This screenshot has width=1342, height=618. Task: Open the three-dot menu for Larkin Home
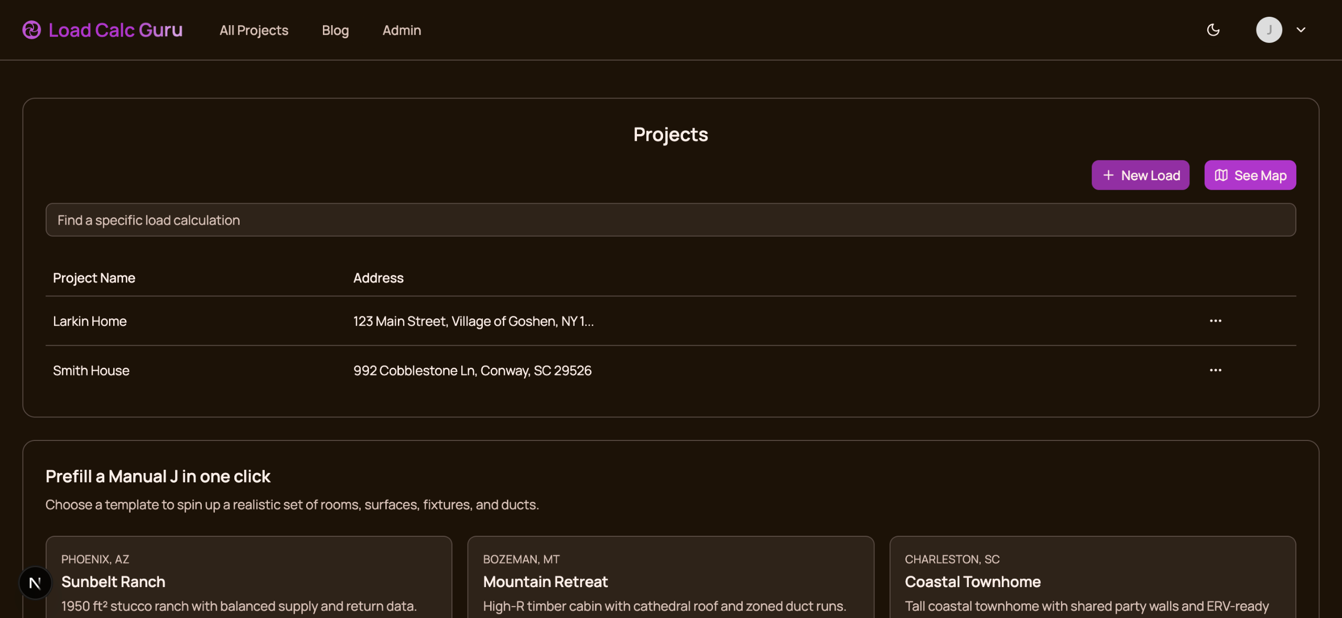pyautogui.click(x=1215, y=321)
